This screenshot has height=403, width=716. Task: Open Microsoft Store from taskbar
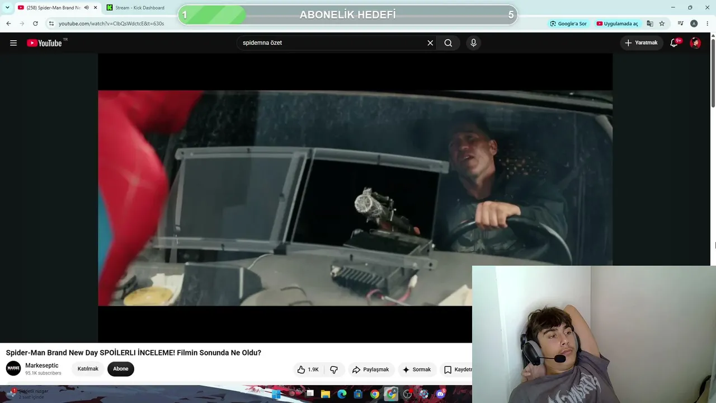point(359,394)
